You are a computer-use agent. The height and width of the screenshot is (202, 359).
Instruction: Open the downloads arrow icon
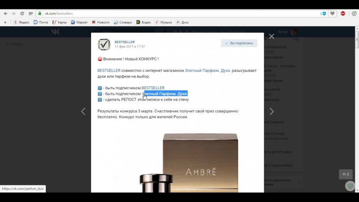click(x=354, y=13)
